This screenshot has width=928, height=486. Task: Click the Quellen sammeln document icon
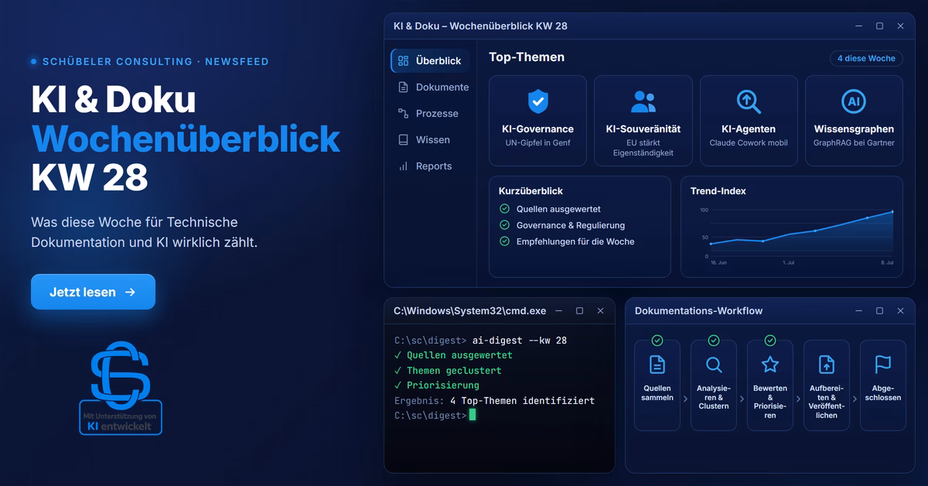(657, 364)
